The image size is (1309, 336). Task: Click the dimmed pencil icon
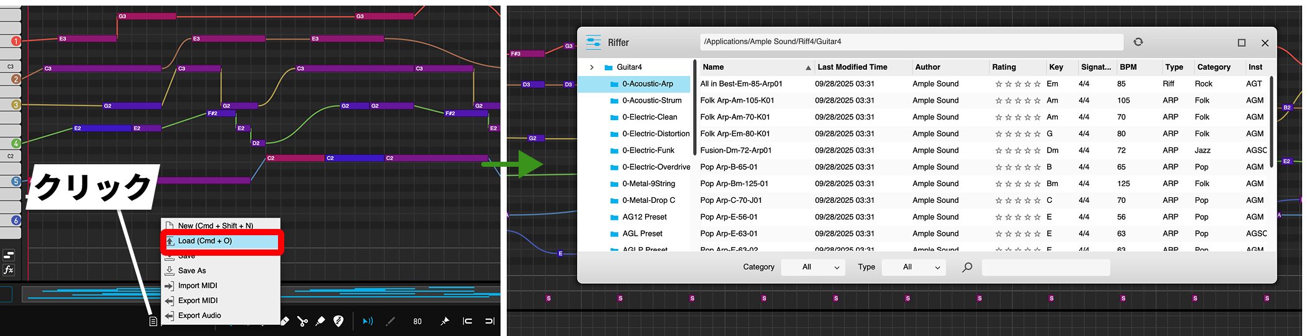click(390, 321)
